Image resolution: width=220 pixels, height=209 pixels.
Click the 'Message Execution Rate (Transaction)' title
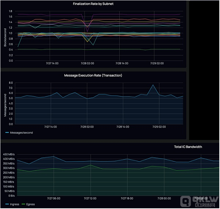(x=93, y=75)
